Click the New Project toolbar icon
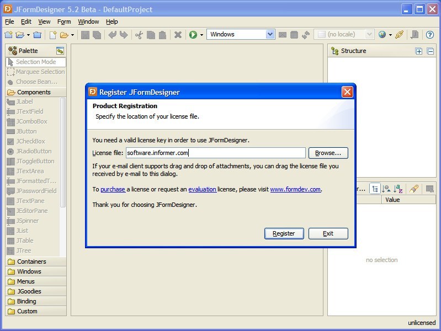The image size is (441, 331). pos(9,35)
